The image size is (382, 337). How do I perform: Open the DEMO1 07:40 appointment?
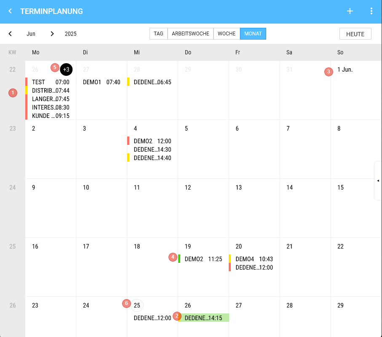point(102,82)
